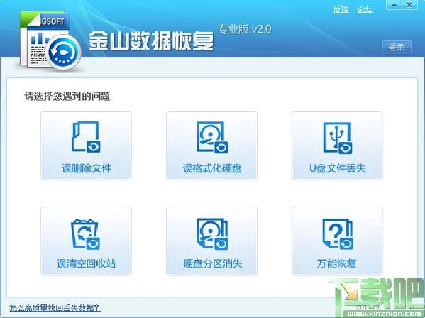Image resolution: width=425 pixels, height=318 pixels.
Task: Choose the 误清空回收站 label
Action: tap(86, 263)
